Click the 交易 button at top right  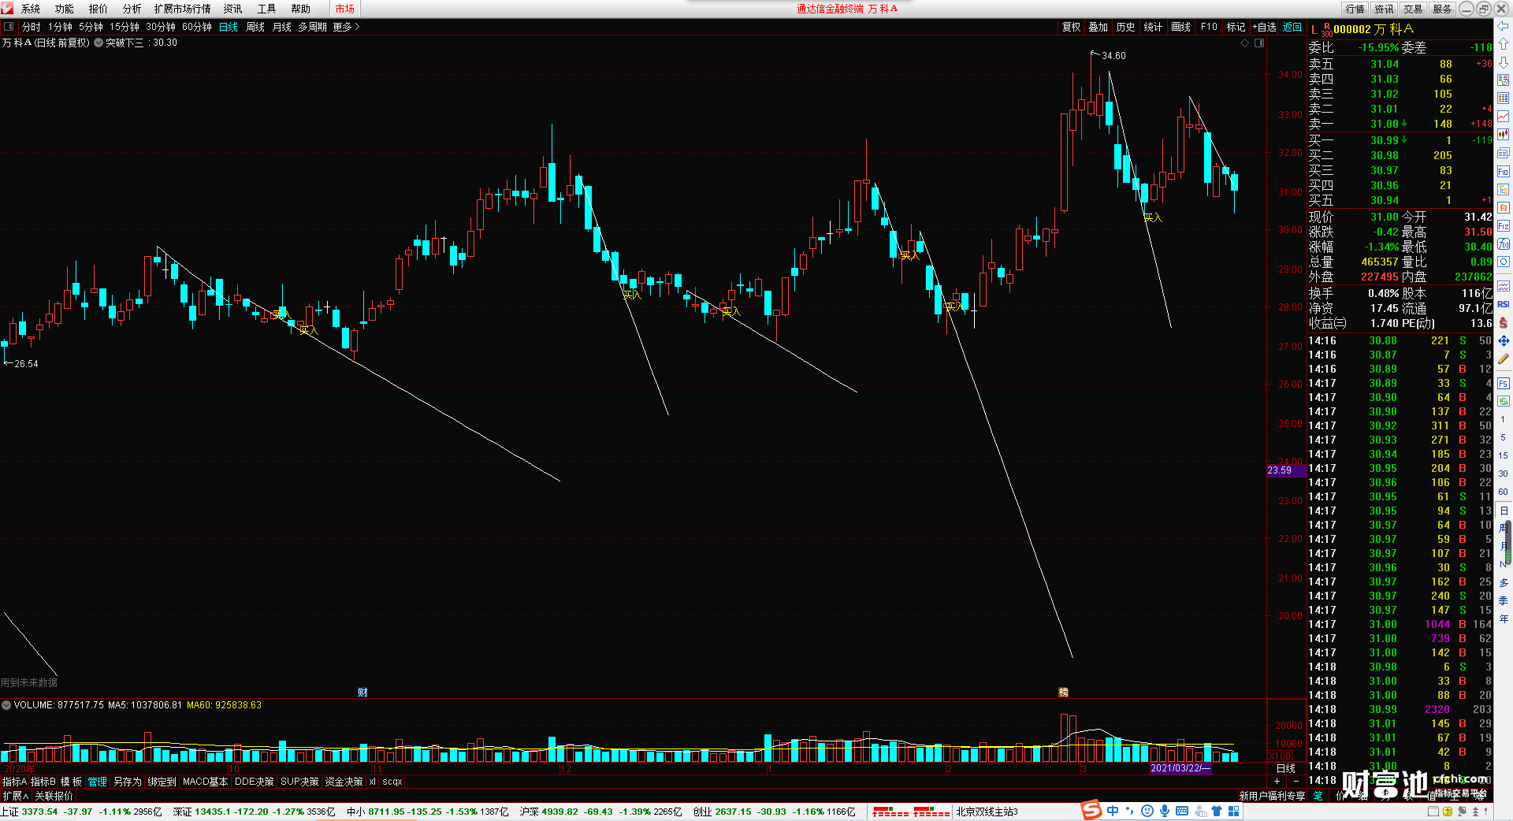click(x=1413, y=9)
